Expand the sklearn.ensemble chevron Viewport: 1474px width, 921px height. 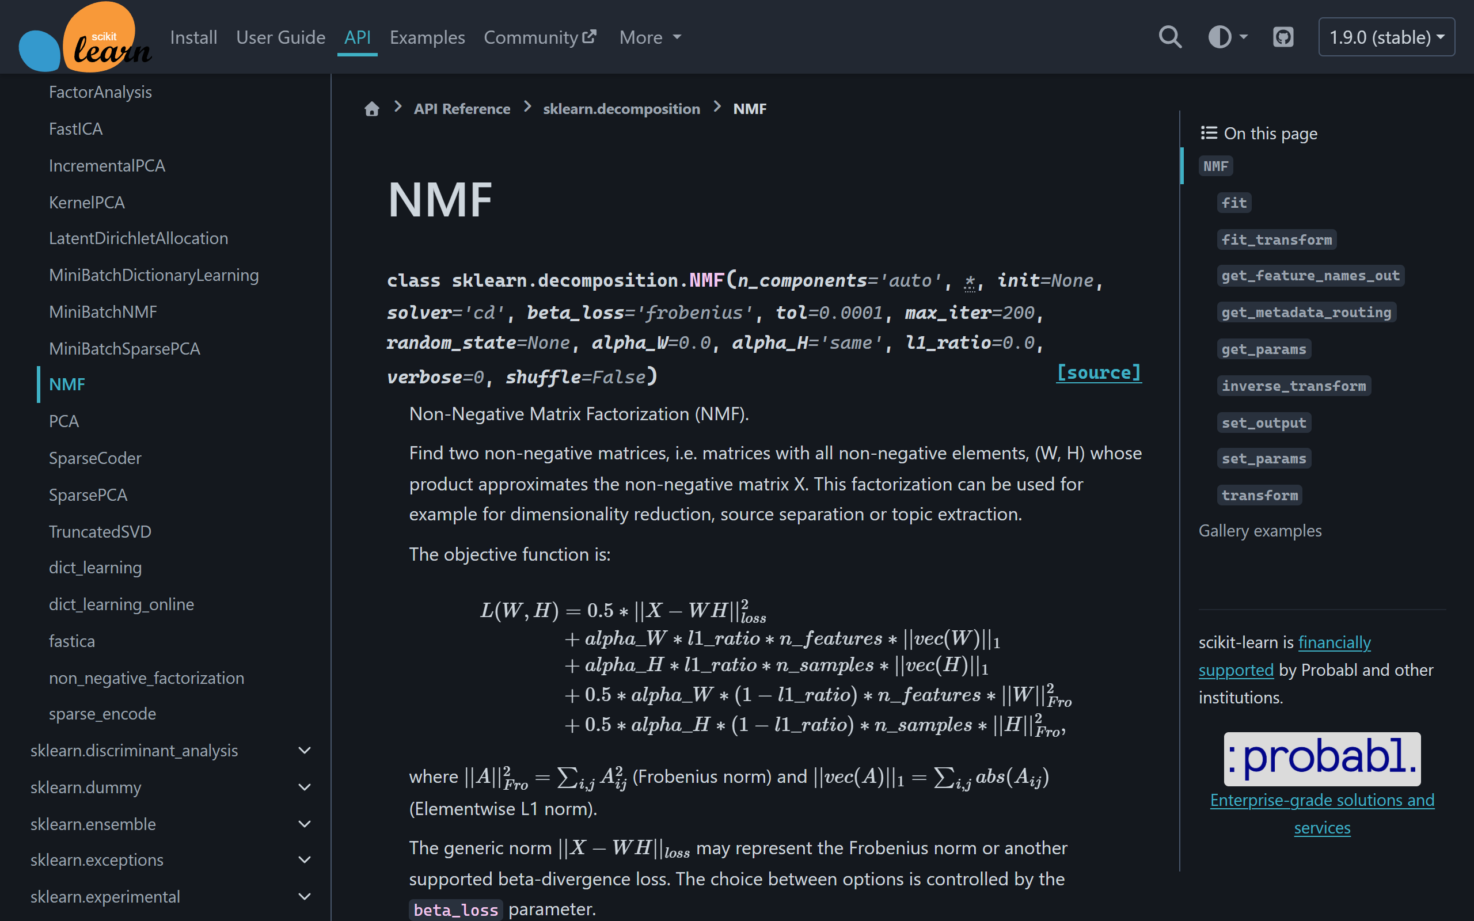pyautogui.click(x=305, y=824)
